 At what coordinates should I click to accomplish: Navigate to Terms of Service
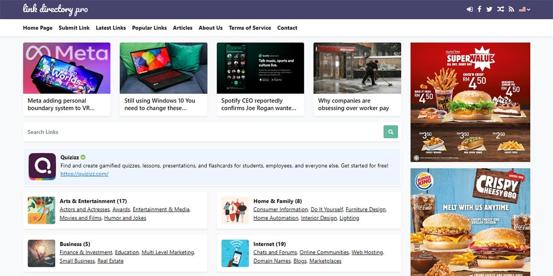click(x=250, y=28)
